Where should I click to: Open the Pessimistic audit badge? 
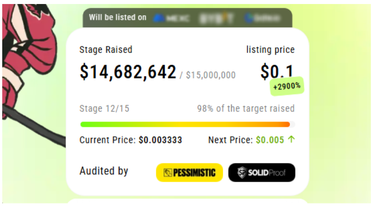coord(189,173)
